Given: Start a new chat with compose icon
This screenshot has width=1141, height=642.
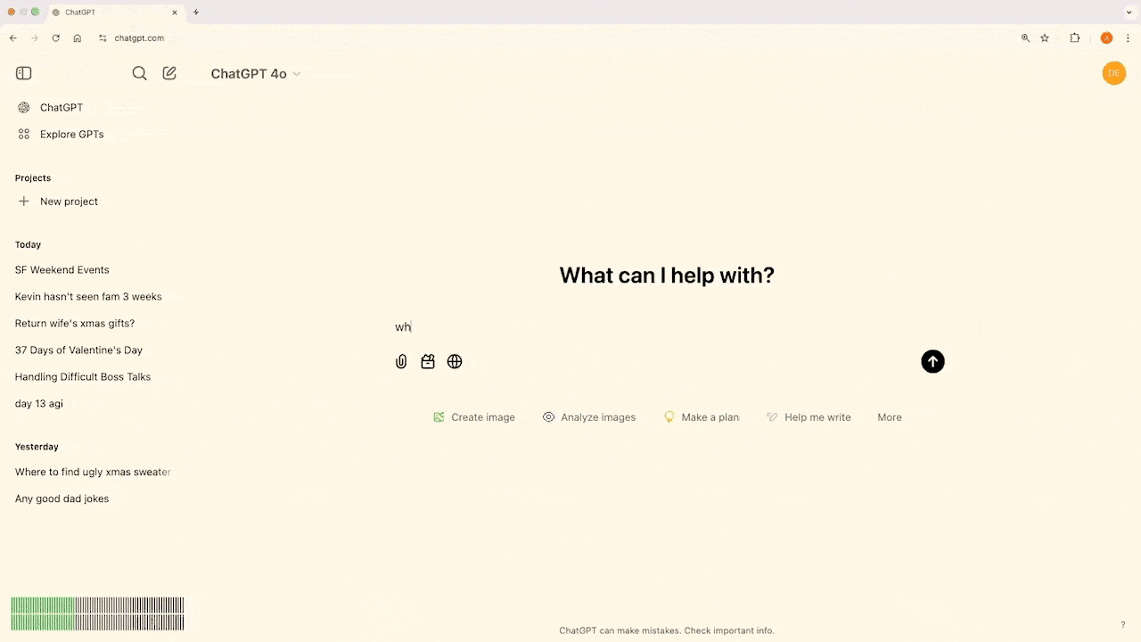Looking at the screenshot, I should click(169, 73).
